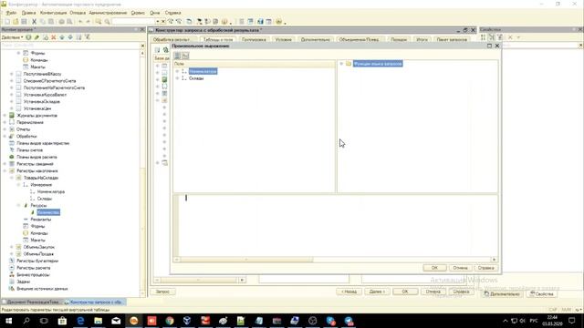Click the filter icon in configuration toolbar
The height and width of the screenshot is (328, 584).
click(88, 37)
